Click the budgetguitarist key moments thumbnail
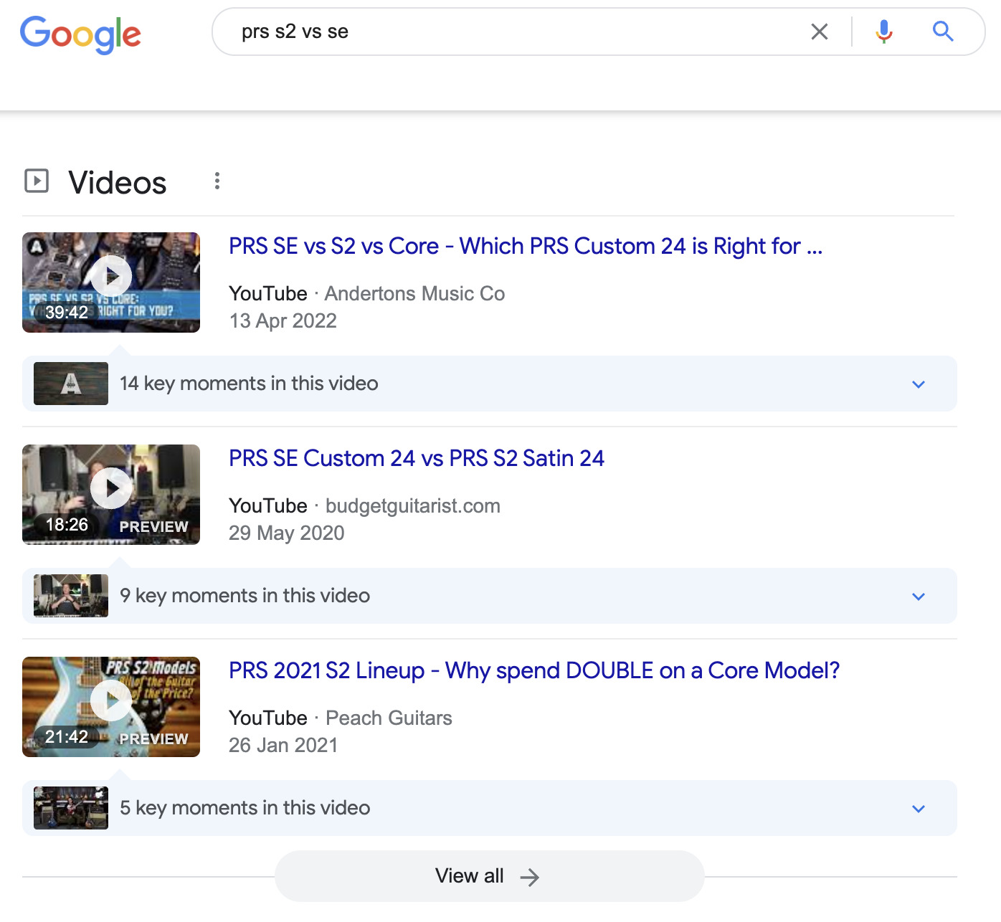The width and height of the screenshot is (1001, 922). click(70, 595)
